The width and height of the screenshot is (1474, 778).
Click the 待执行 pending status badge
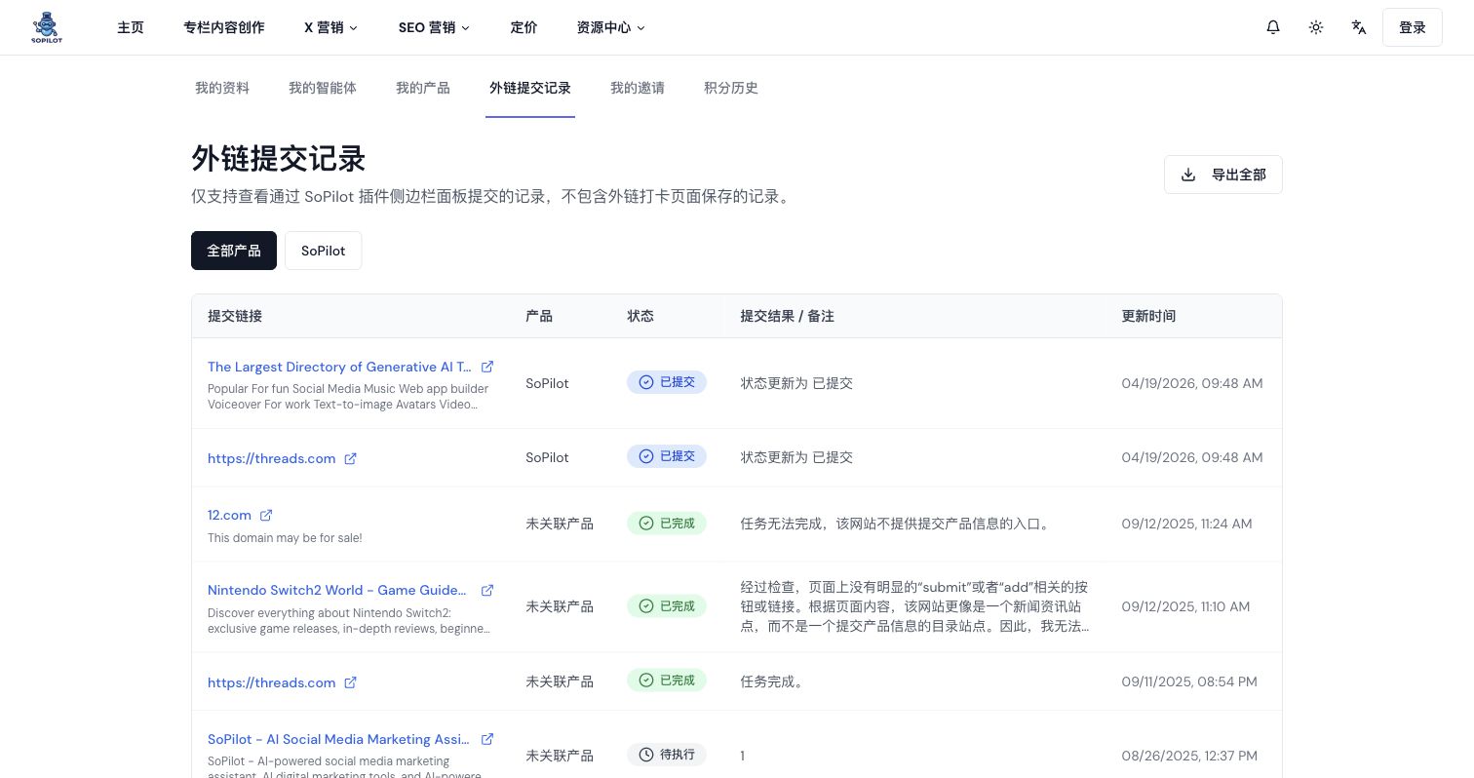point(667,755)
